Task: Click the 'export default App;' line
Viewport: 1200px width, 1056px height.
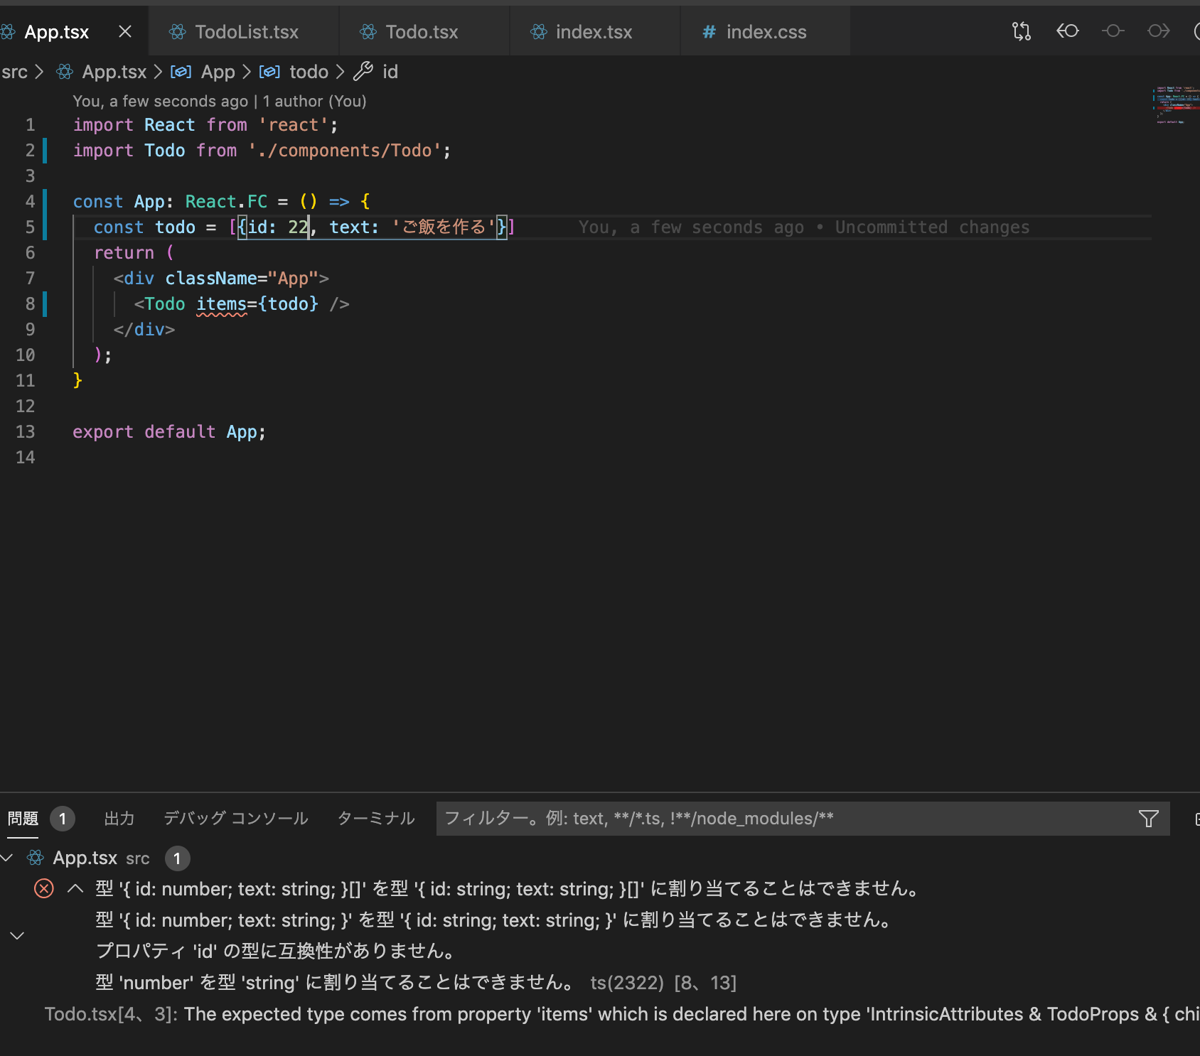Action: coord(169,432)
